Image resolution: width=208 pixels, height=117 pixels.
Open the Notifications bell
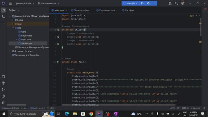tap(205, 10)
